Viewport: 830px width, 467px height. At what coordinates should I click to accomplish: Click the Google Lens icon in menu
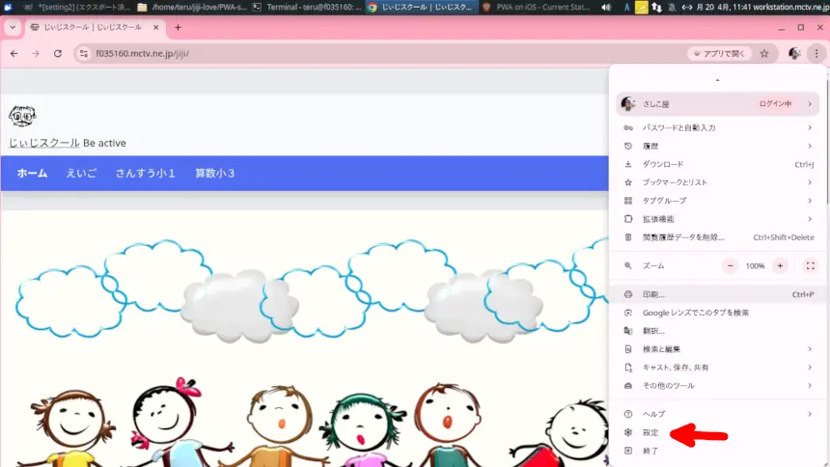[x=628, y=313]
